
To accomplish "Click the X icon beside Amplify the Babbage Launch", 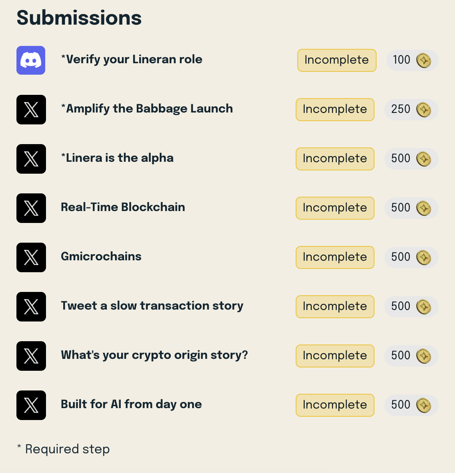I will (x=31, y=110).
